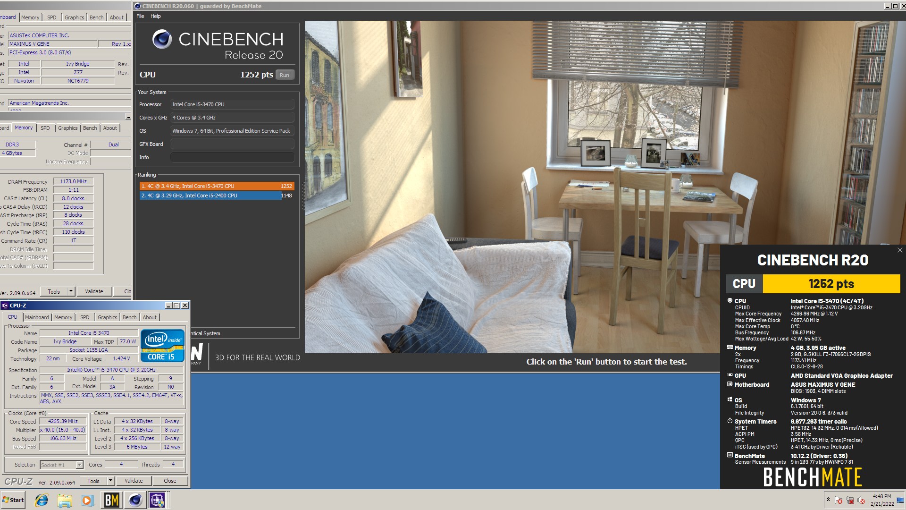The height and width of the screenshot is (510, 906).
Task: Expand Tools arrow in memory CPU-Z window
Action: (x=71, y=292)
